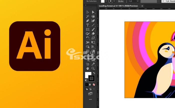Apply Gradient mode button

tap(90, 85)
